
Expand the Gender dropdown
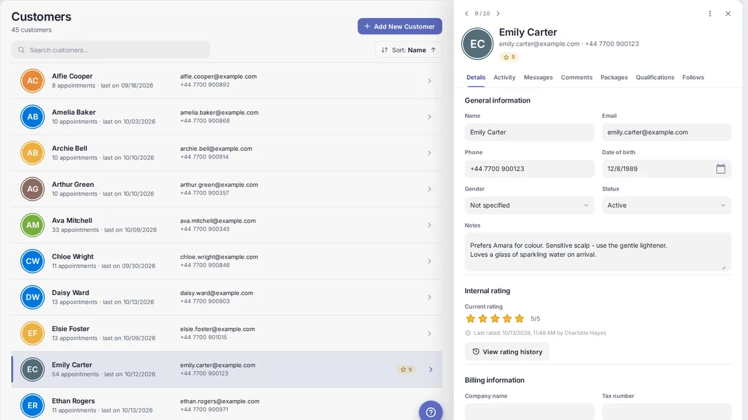point(530,205)
